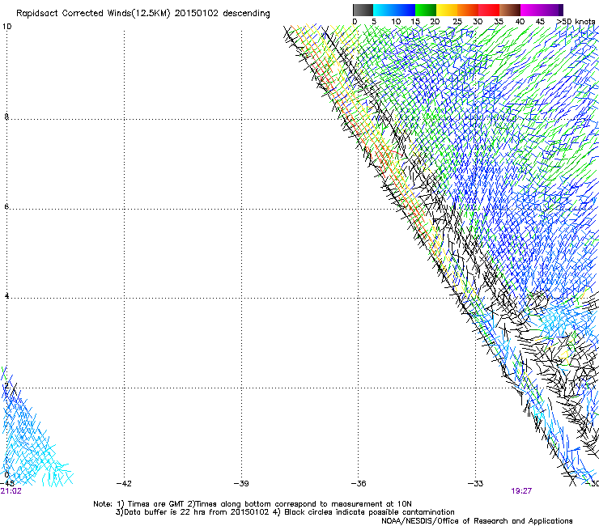Select the orange 25-30 knots color swatch
The image size is (599, 526).
pyautogui.click(x=468, y=10)
